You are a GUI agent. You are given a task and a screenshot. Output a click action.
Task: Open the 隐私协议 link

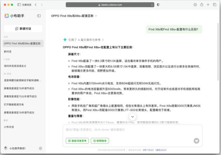[161, 150]
